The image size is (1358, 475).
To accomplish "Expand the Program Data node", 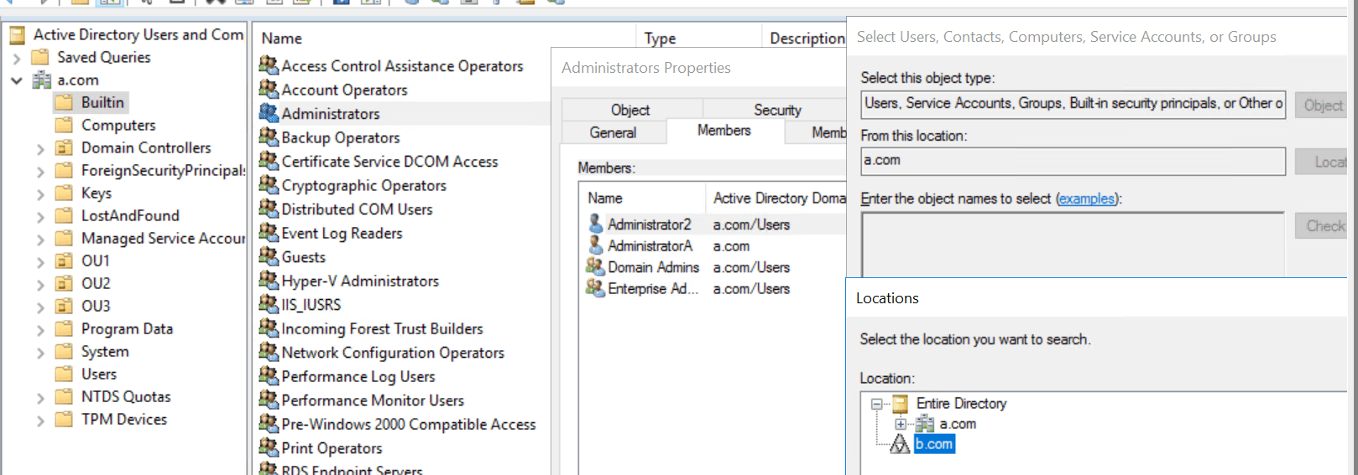I will click(x=40, y=329).
